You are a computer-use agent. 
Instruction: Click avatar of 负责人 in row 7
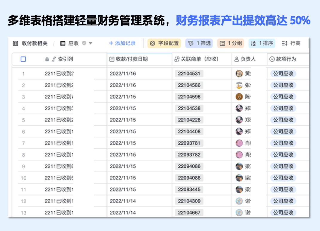tap(239, 143)
